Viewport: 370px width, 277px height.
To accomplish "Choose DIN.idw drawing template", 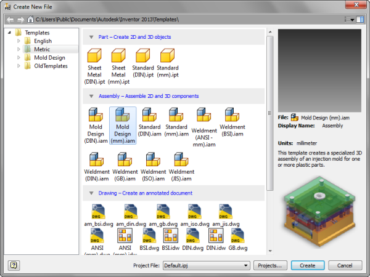I will coord(216,240).
